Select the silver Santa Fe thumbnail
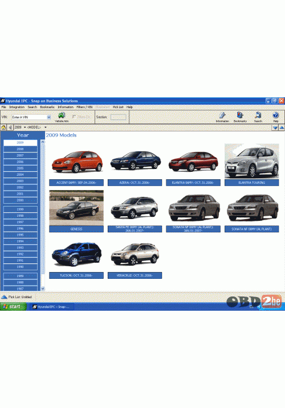Screen dimensions: 285x408 (x=135, y=208)
